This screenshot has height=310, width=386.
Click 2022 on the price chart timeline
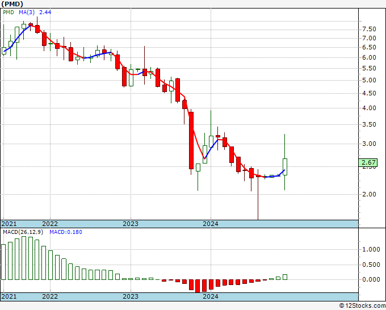[x=50, y=224]
